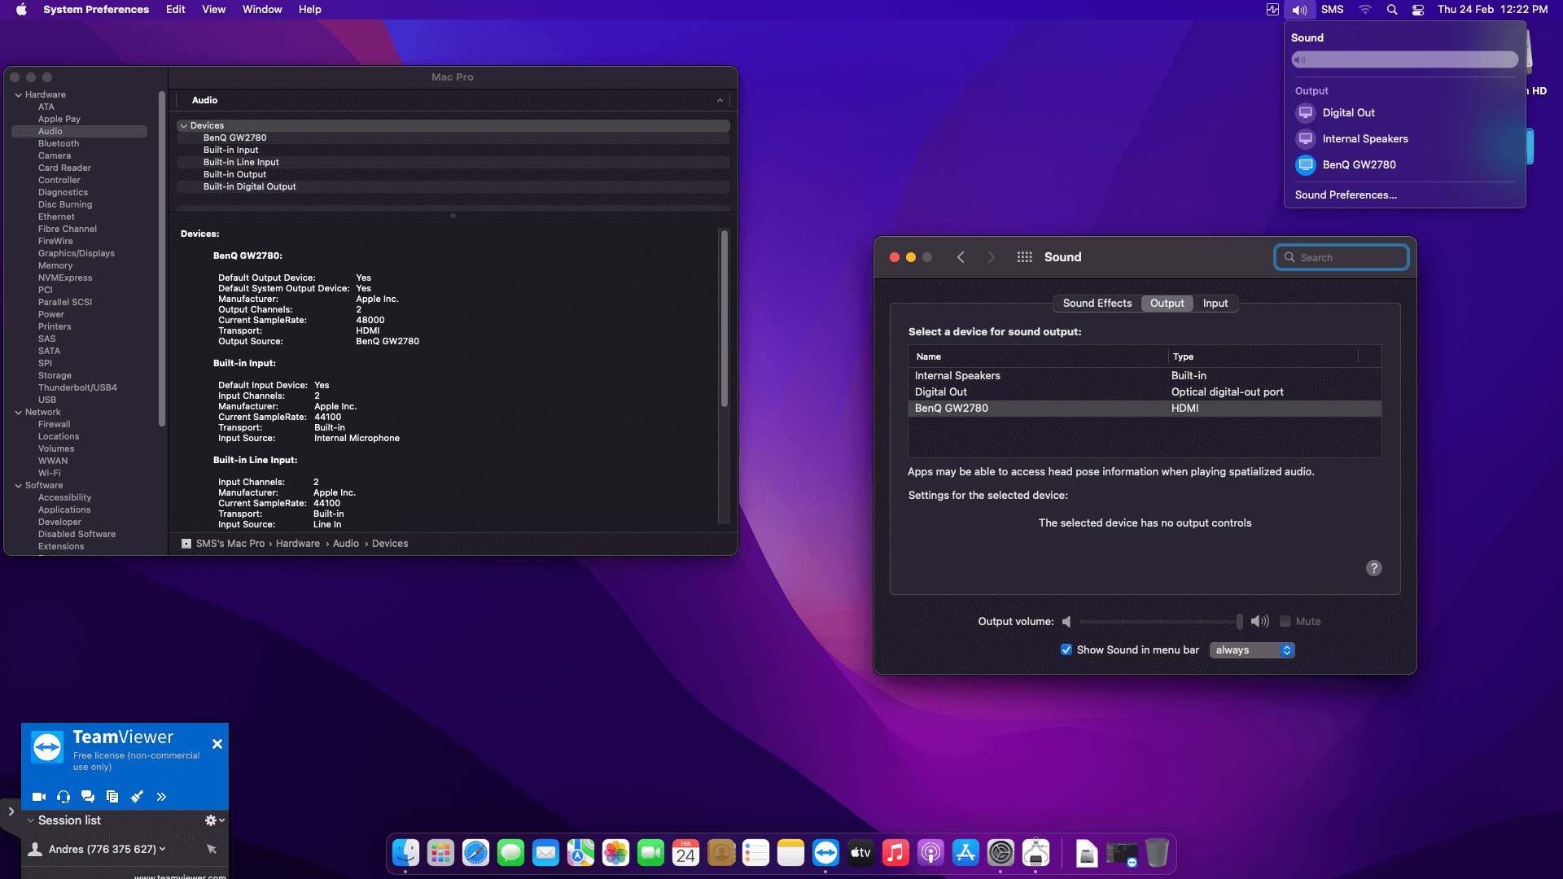Image resolution: width=1563 pixels, height=879 pixels.
Task: Select Bluetooth in System Information sidebar
Action: (59, 144)
